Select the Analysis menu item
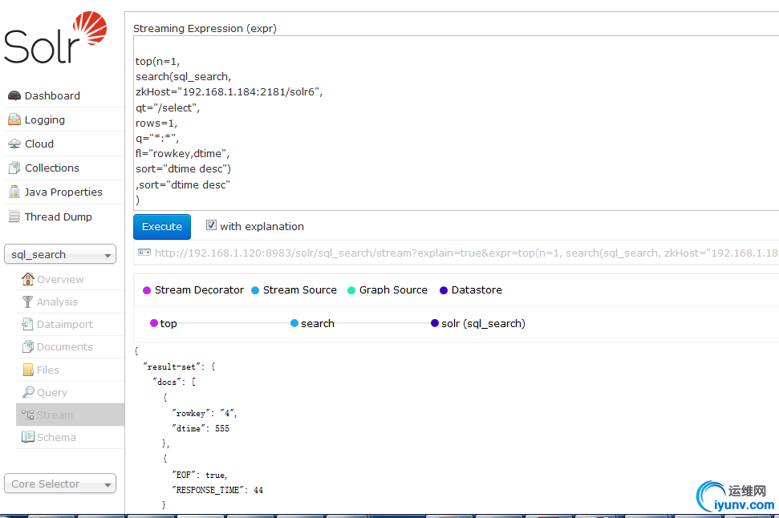This screenshot has width=779, height=518. (x=57, y=301)
